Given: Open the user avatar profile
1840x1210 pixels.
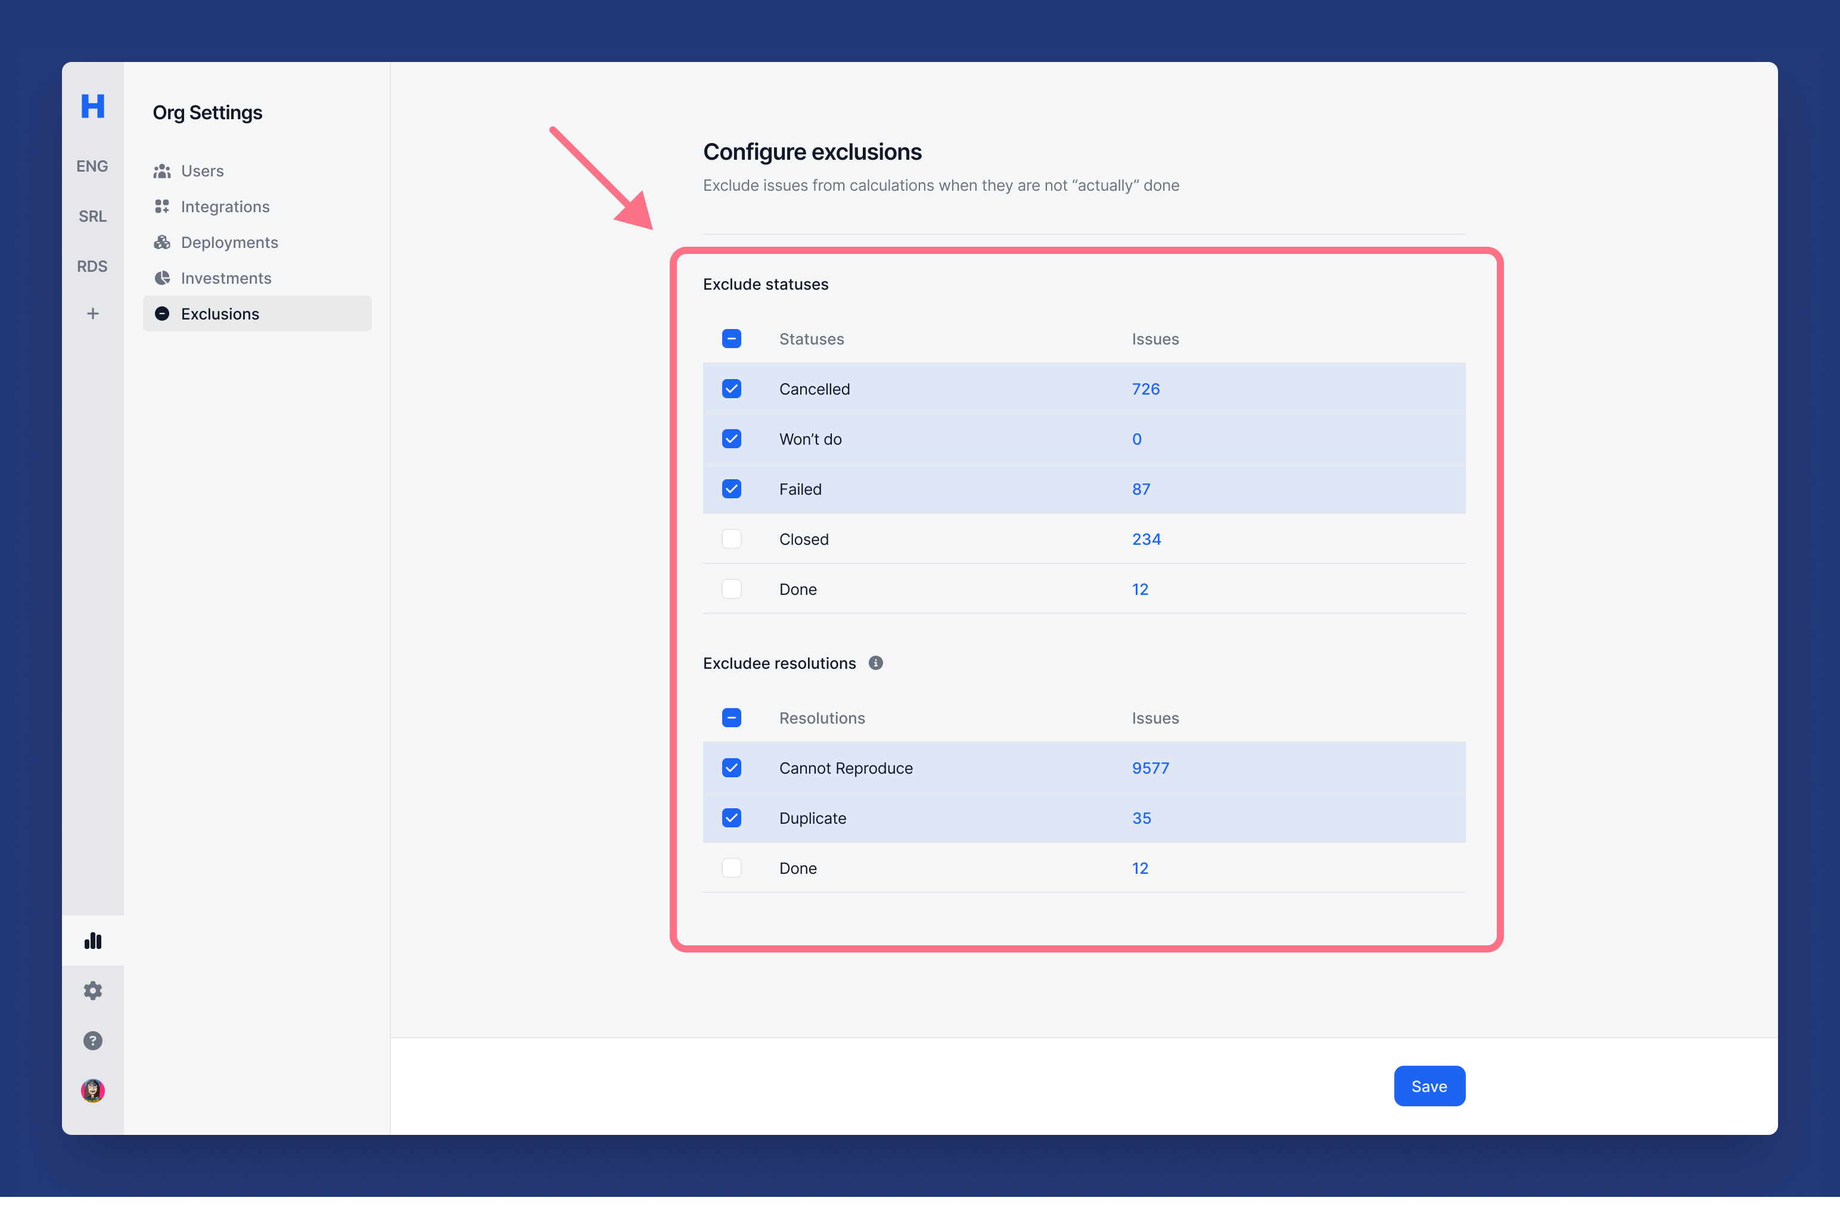Looking at the screenshot, I should [x=93, y=1090].
